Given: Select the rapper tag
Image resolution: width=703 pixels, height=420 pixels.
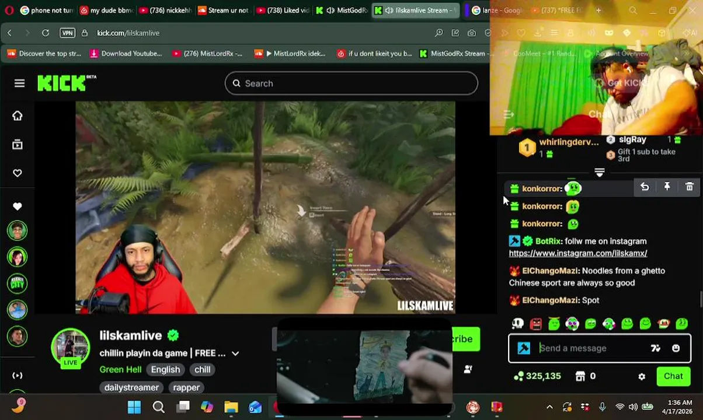Looking at the screenshot, I should [186, 387].
